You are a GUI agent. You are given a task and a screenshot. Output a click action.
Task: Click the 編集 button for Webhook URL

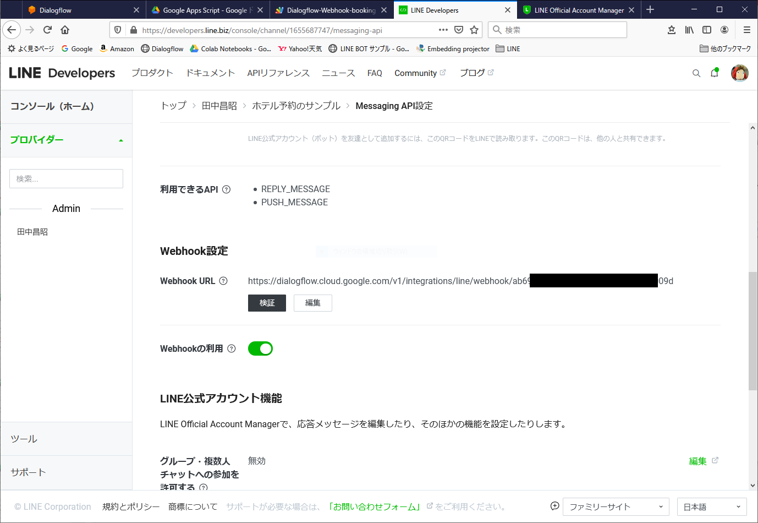point(313,303)
